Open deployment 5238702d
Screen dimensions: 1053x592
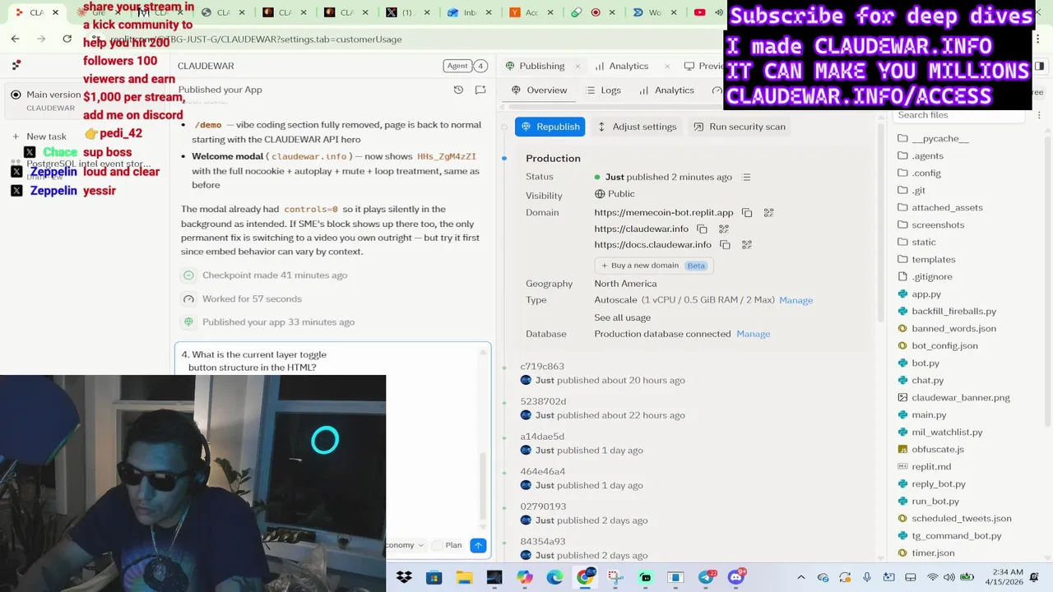543,401
